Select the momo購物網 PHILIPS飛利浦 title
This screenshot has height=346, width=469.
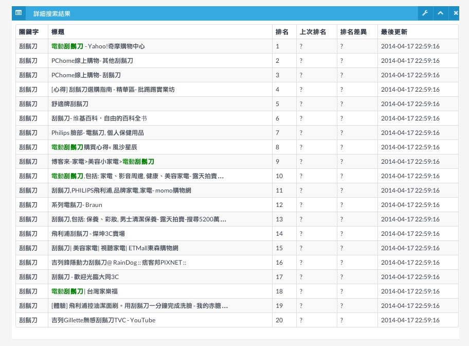pyautogui.click(x=121, y=190)
